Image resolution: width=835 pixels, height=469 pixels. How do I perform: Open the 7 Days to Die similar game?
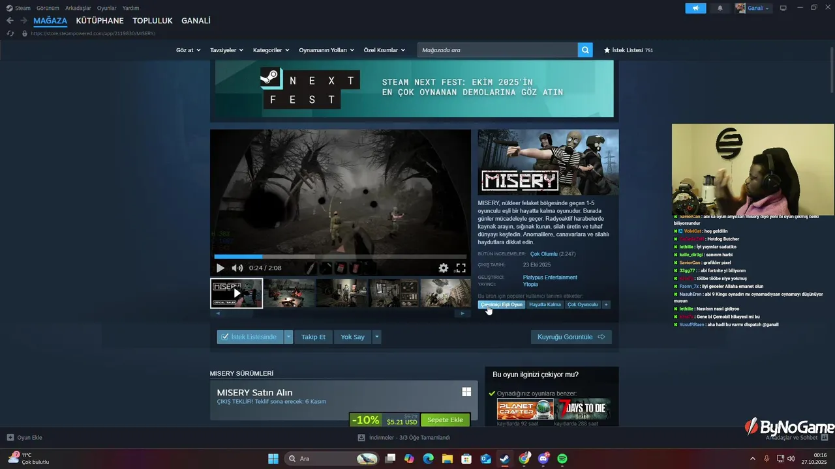click(x=583, y=409)
